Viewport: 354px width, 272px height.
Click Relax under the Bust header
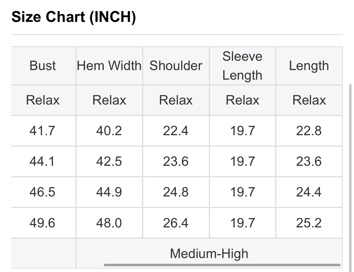[x=43, y=100]
